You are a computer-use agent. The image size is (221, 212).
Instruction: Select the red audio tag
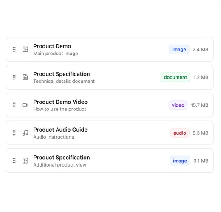[180, 133]
